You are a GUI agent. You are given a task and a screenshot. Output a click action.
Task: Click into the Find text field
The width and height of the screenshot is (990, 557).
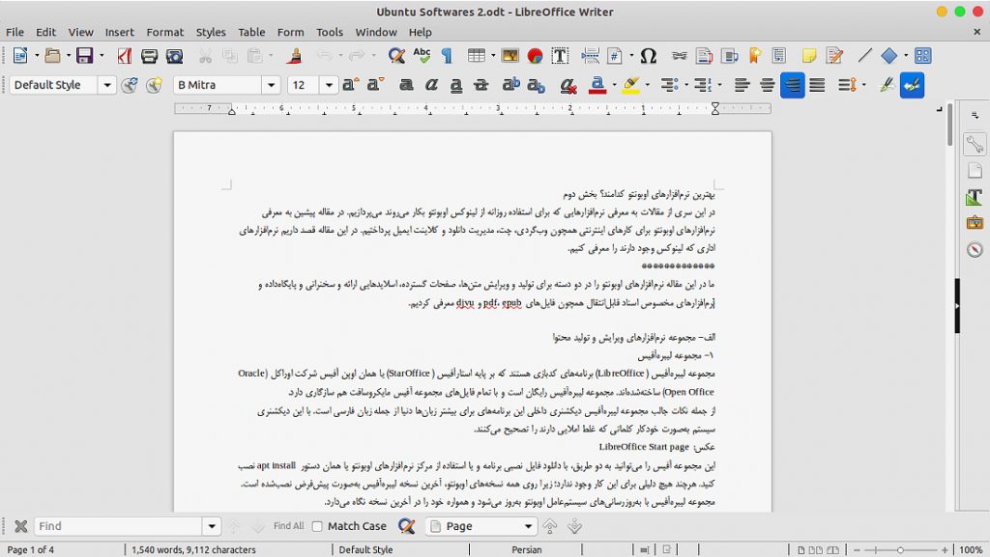[x=118, y=526]
